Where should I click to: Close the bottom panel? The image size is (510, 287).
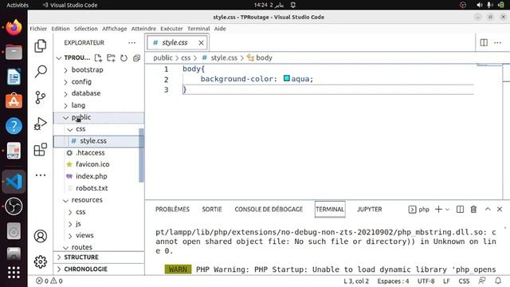point(500,209)
